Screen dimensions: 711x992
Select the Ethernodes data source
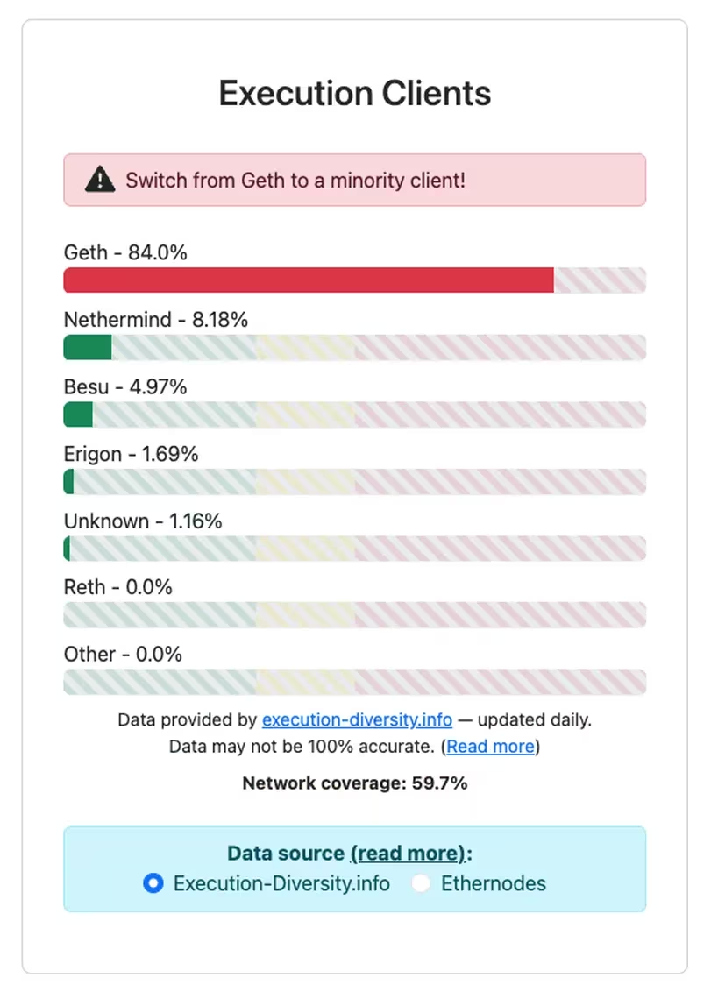pos(422,883)
